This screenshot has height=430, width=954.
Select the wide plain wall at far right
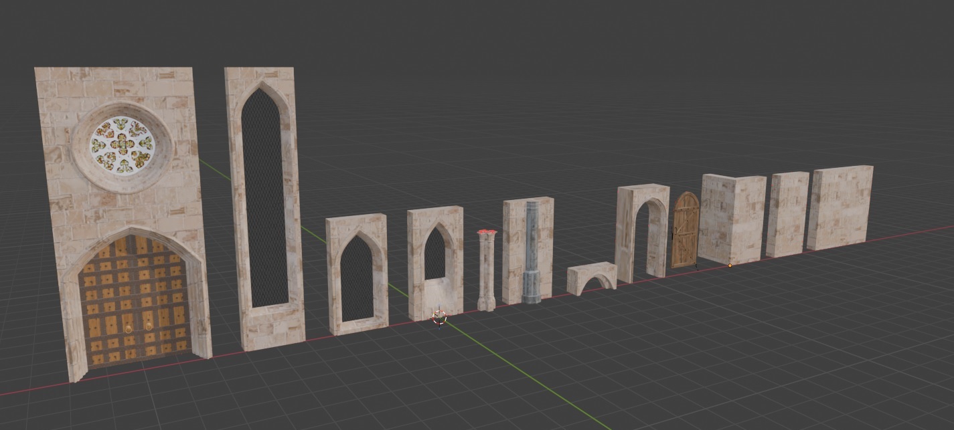pos(840,207)
